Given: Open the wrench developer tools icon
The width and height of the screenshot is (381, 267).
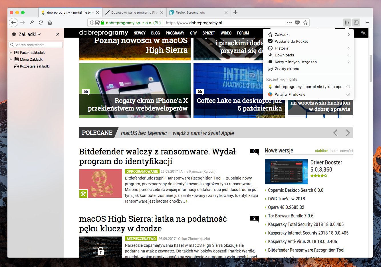Looking at the screenshot, I should click(32, 23).
